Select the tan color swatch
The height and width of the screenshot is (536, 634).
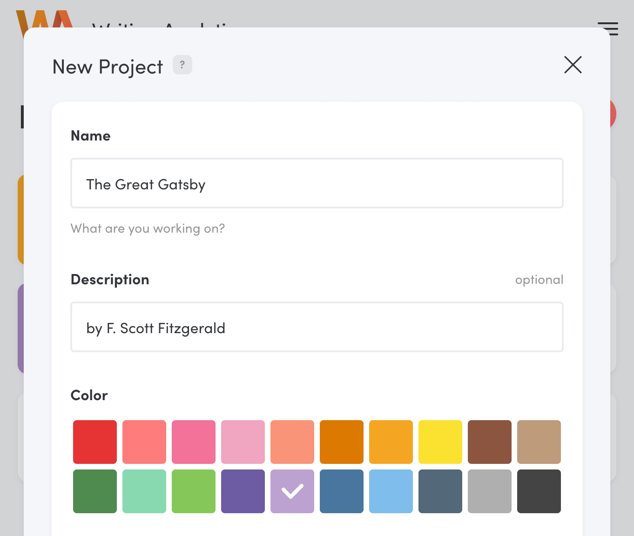pos(539,442)
